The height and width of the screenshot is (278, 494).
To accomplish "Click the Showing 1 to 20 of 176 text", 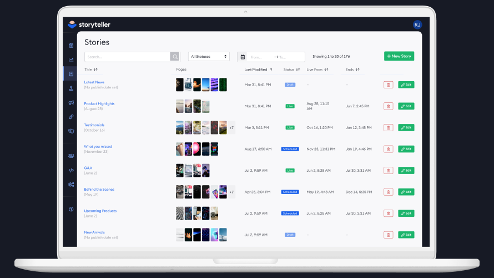I will pos(331,57).
